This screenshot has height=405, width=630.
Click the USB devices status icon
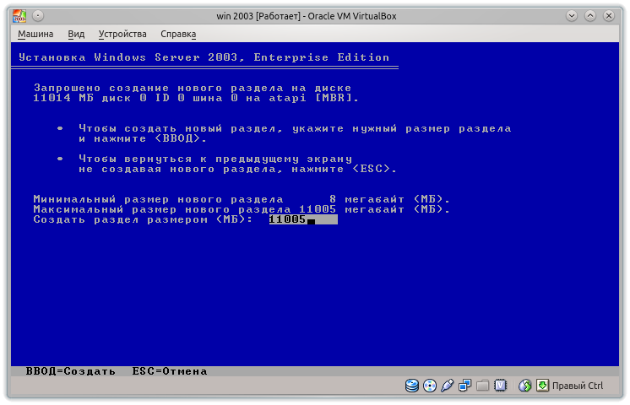coord(448,386)
